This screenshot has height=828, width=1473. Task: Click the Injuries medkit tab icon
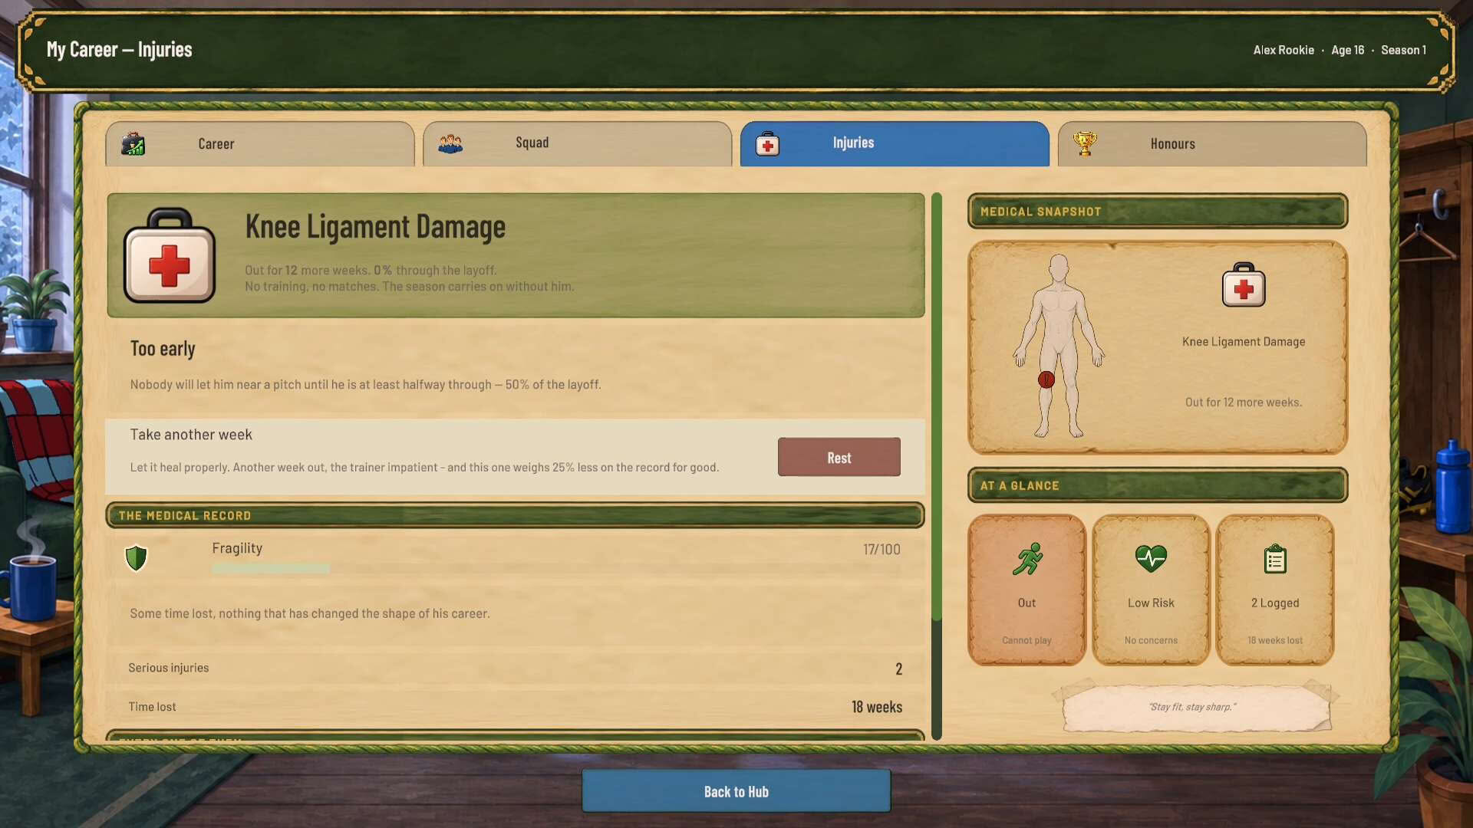[767, 143]
